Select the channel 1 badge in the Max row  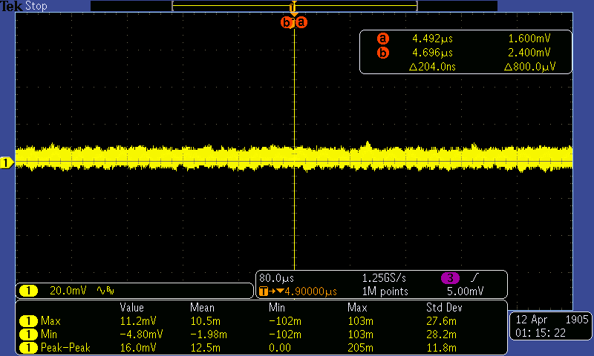point(29,321)
